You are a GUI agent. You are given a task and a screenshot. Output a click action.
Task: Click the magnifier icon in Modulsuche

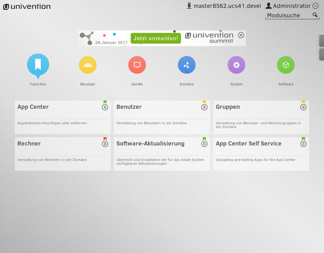[315, 15]
